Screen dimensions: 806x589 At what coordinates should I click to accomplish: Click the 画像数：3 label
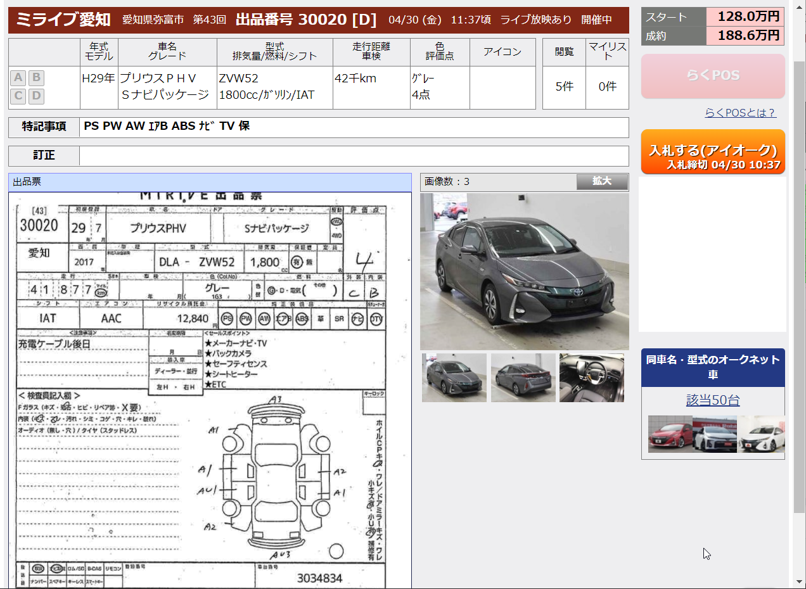(447, 182)
